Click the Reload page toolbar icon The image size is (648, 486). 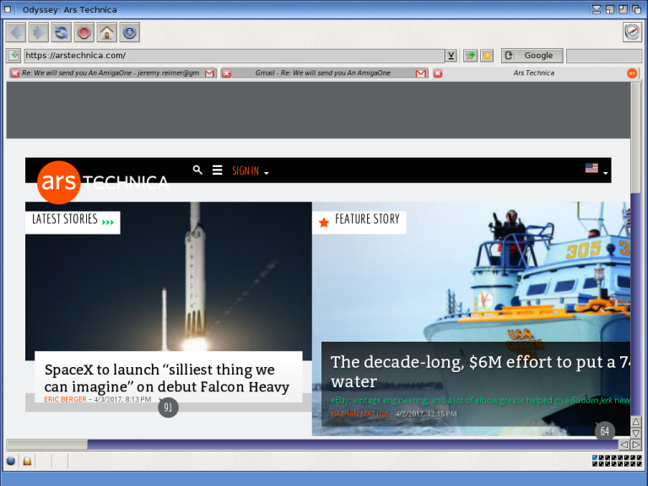tap(62, 33)
